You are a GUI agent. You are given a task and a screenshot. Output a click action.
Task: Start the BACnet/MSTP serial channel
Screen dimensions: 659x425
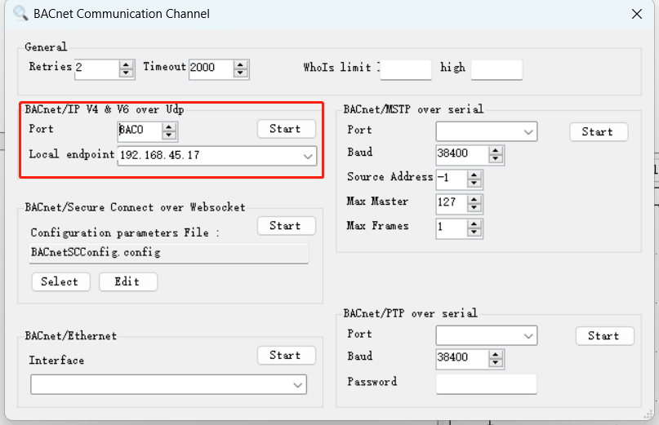[x=598, y=132]
